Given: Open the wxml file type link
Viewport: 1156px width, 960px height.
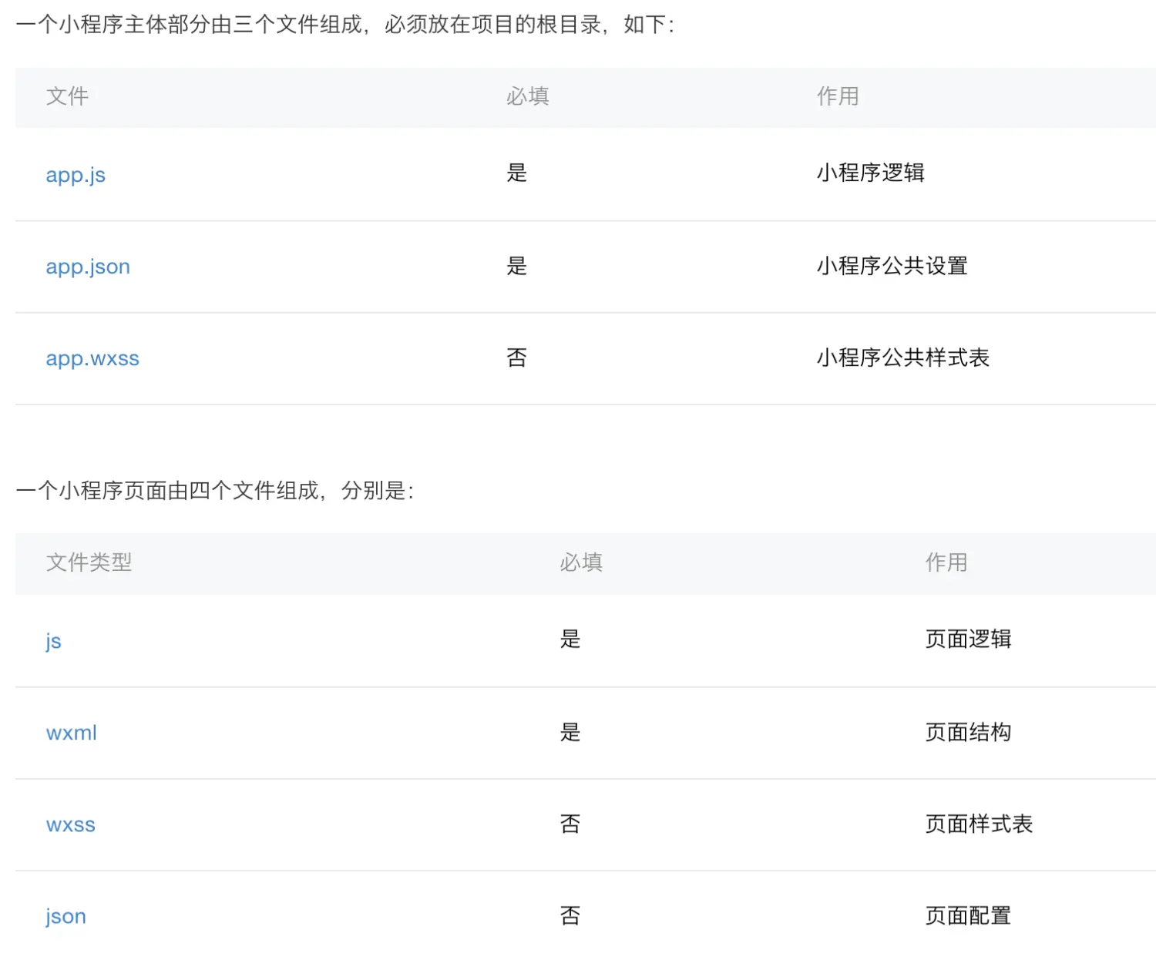Looking at the screenshot, I should click(x=72, y=733).
